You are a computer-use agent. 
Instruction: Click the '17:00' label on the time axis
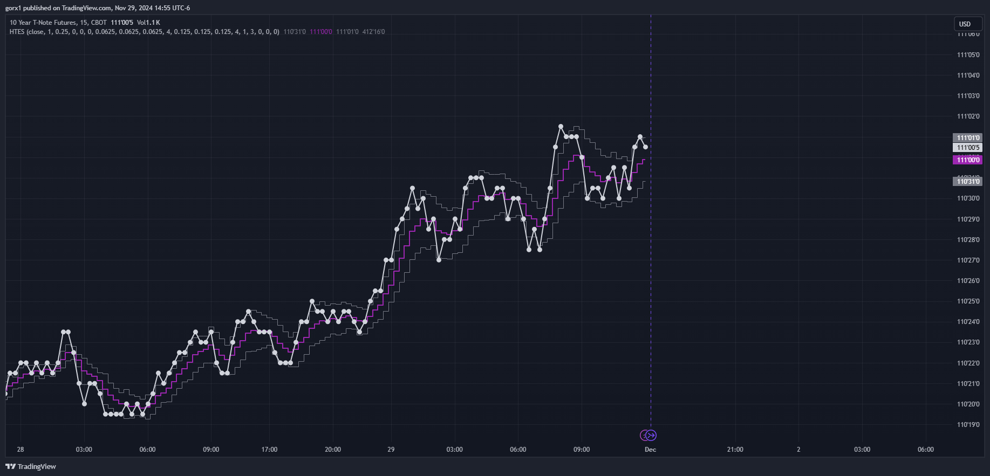269,450
